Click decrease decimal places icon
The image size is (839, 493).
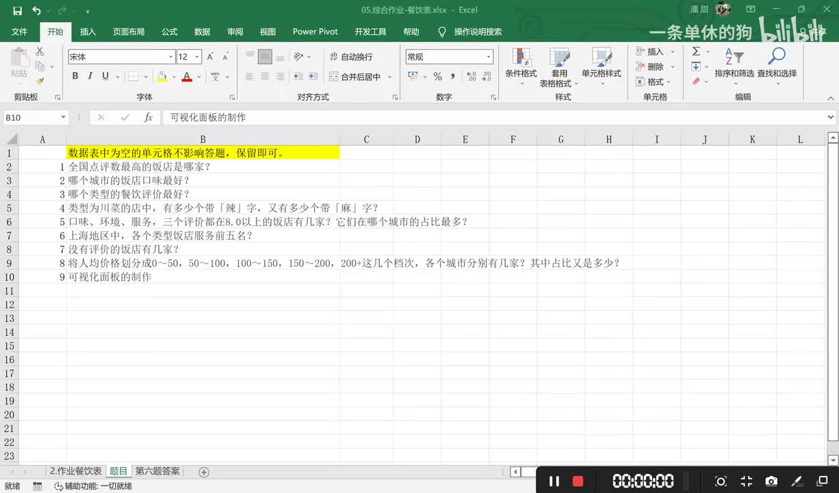pyautogui.click(x=488, y=77)
